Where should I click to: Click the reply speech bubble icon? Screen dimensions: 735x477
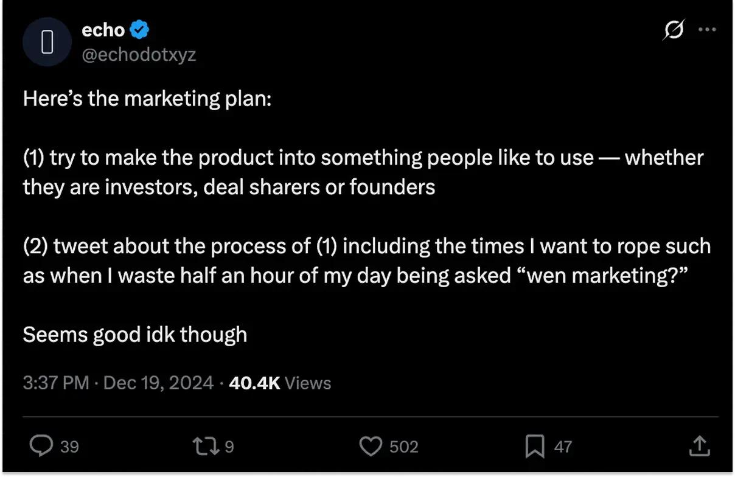tap(41, 447)
